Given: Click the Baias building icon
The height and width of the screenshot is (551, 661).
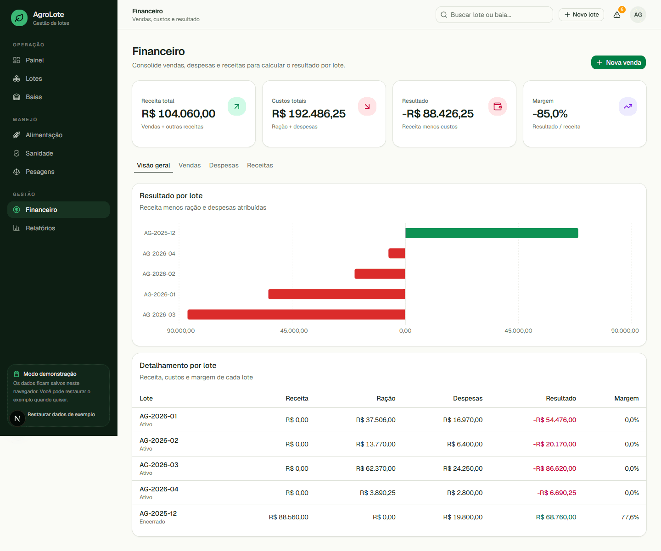Looking at the screenshot, I should [17, 97].
